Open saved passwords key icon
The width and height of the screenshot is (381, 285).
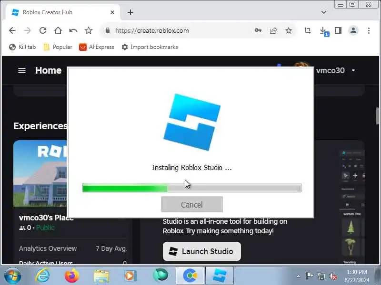pyautogui.click(x=258, y=30)
